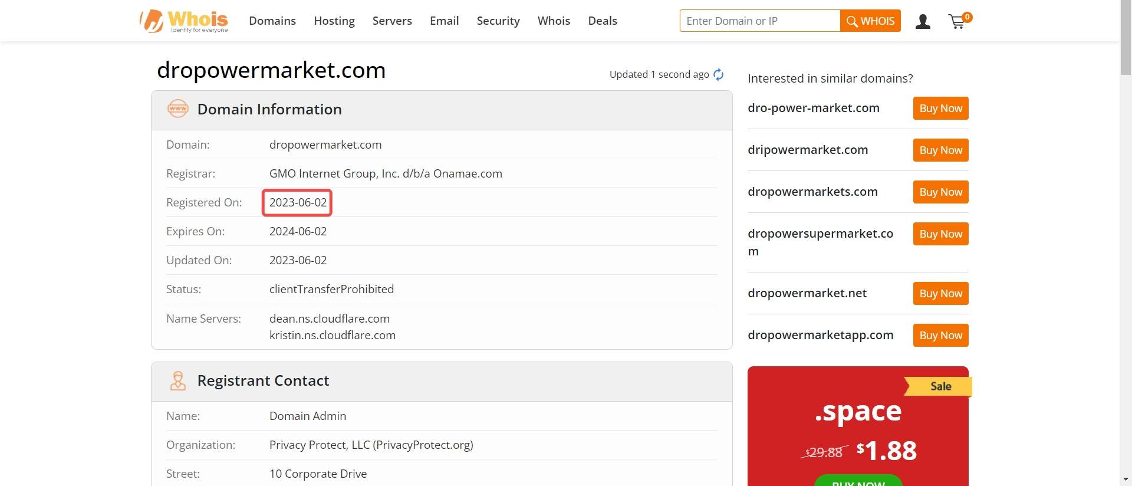Click the Domain Admin name value
Viewport: 1132px width, 486px height.
(307, 416)
